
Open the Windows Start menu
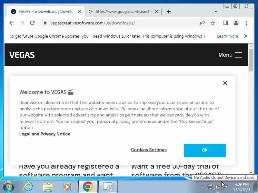pos(9,187)
